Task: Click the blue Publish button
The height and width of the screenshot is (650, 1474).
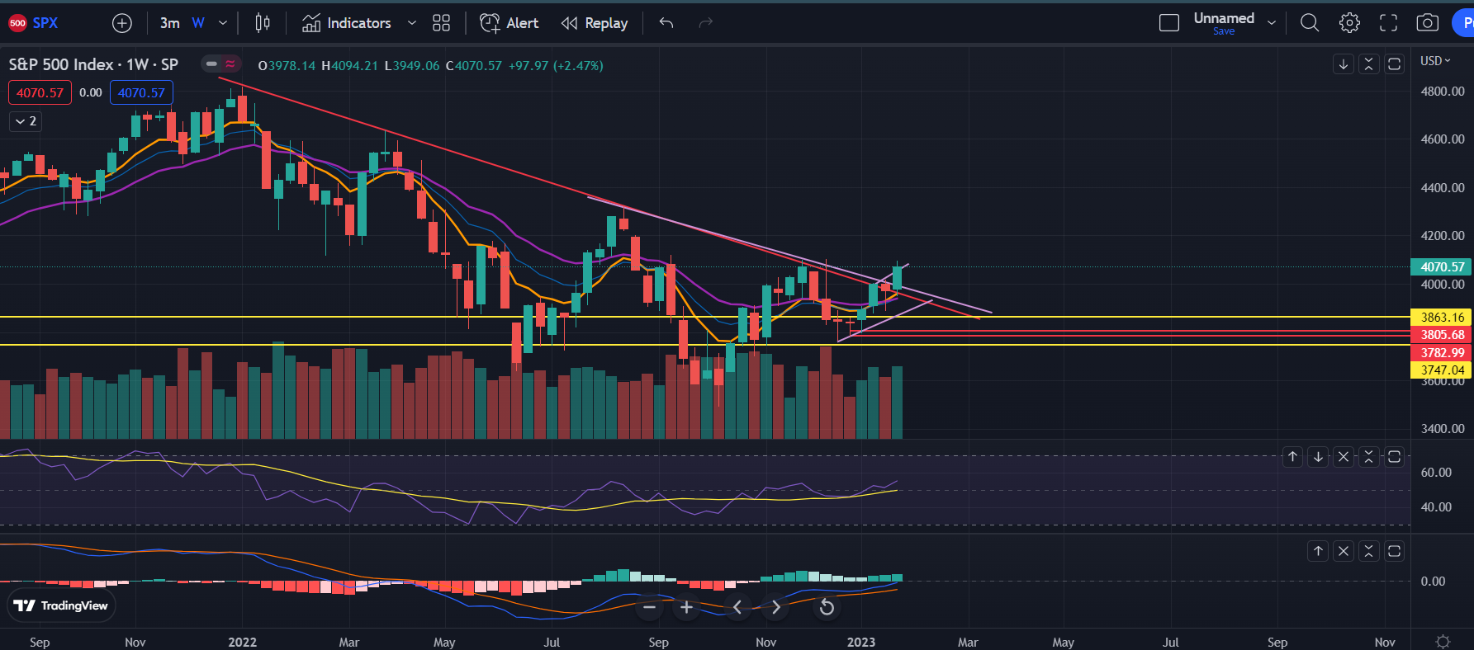Action: [1463, 23]
